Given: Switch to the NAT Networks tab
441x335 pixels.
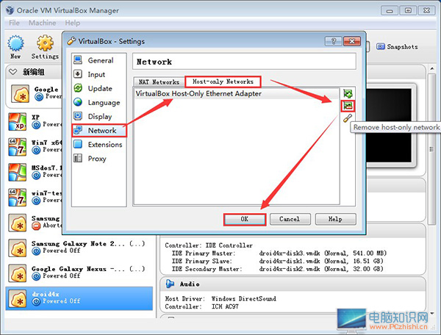Looking at the screenshot, I should pyautogui.click(x=157, y=82).
